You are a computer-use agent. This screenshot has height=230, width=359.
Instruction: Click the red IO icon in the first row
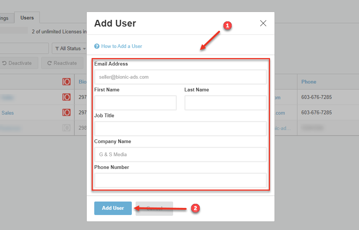pyautogui.click(x=66, y=82)
